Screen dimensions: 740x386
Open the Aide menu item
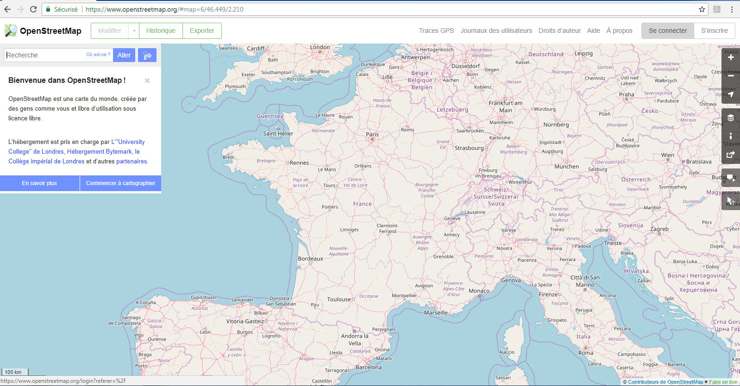[x=593, y=31]
